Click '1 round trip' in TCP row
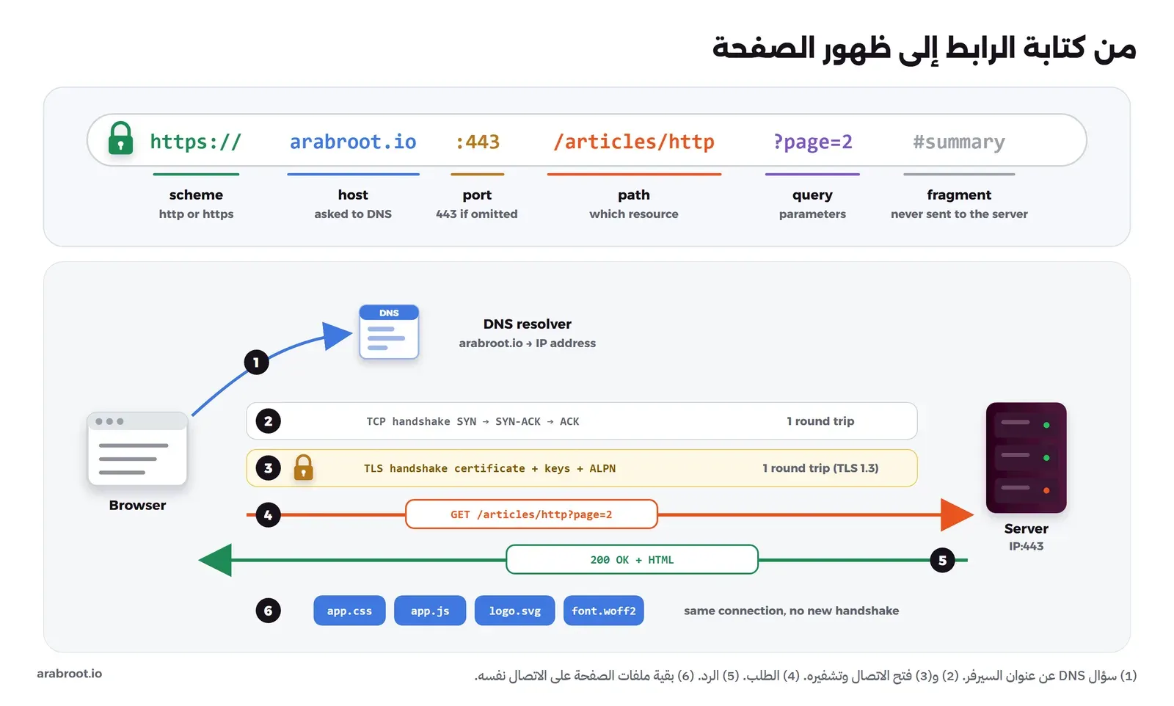 820,421
